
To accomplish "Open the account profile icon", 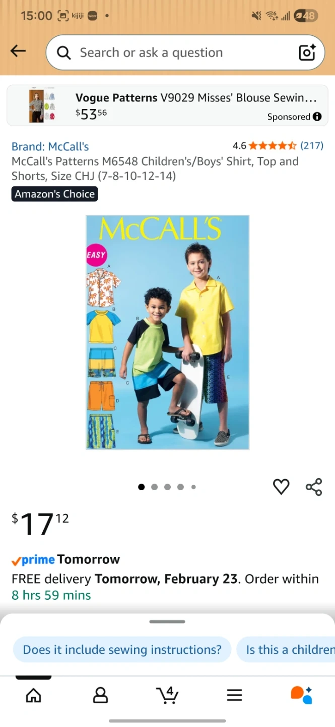I will point(100,695).
